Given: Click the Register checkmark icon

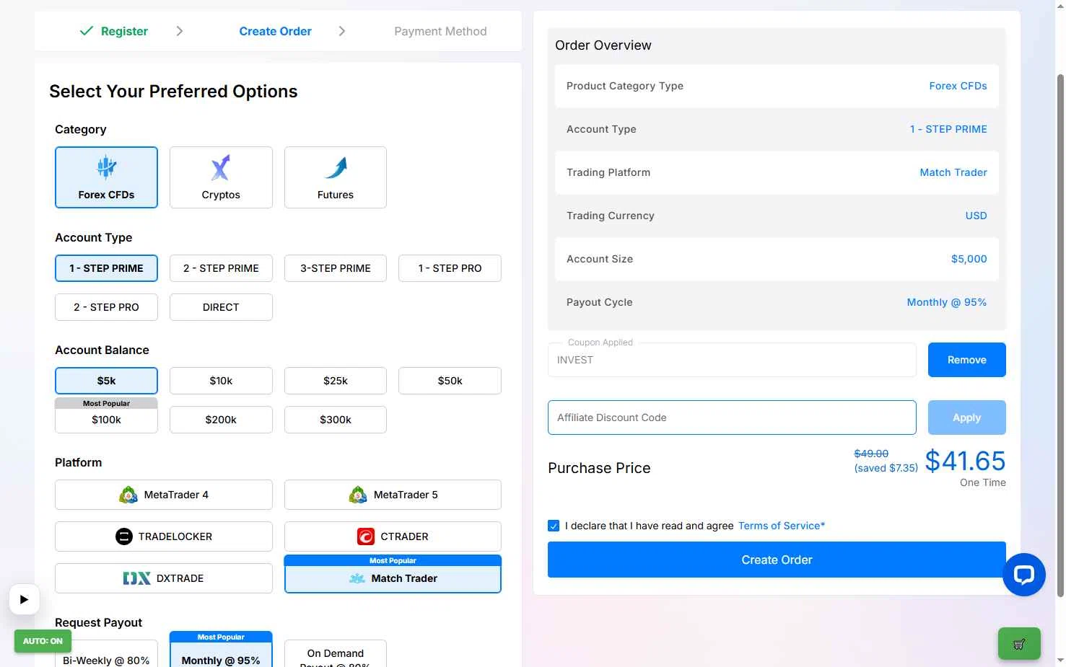Looking at the screenshot, I should 86,31.
